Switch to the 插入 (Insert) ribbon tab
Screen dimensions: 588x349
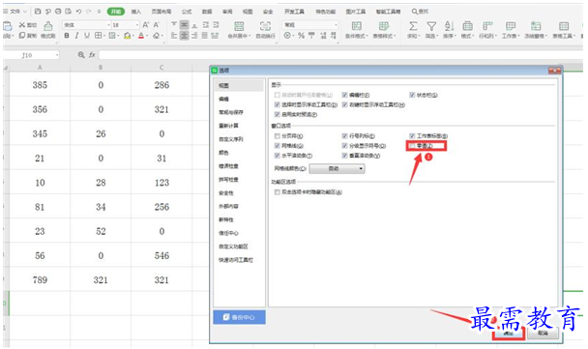pos(136,12)
